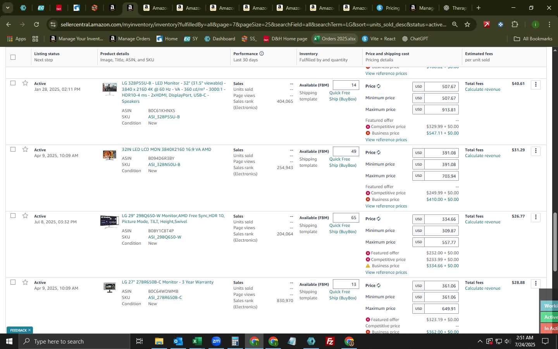The height and width of the screenshot is (349, 558).
Task: Open notification center in taskbar
Action: point(545,341)
